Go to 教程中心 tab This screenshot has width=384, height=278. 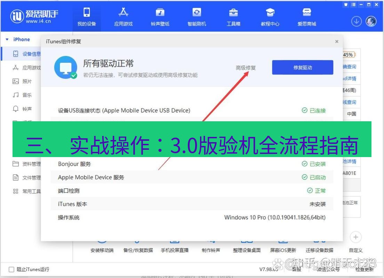270,17
